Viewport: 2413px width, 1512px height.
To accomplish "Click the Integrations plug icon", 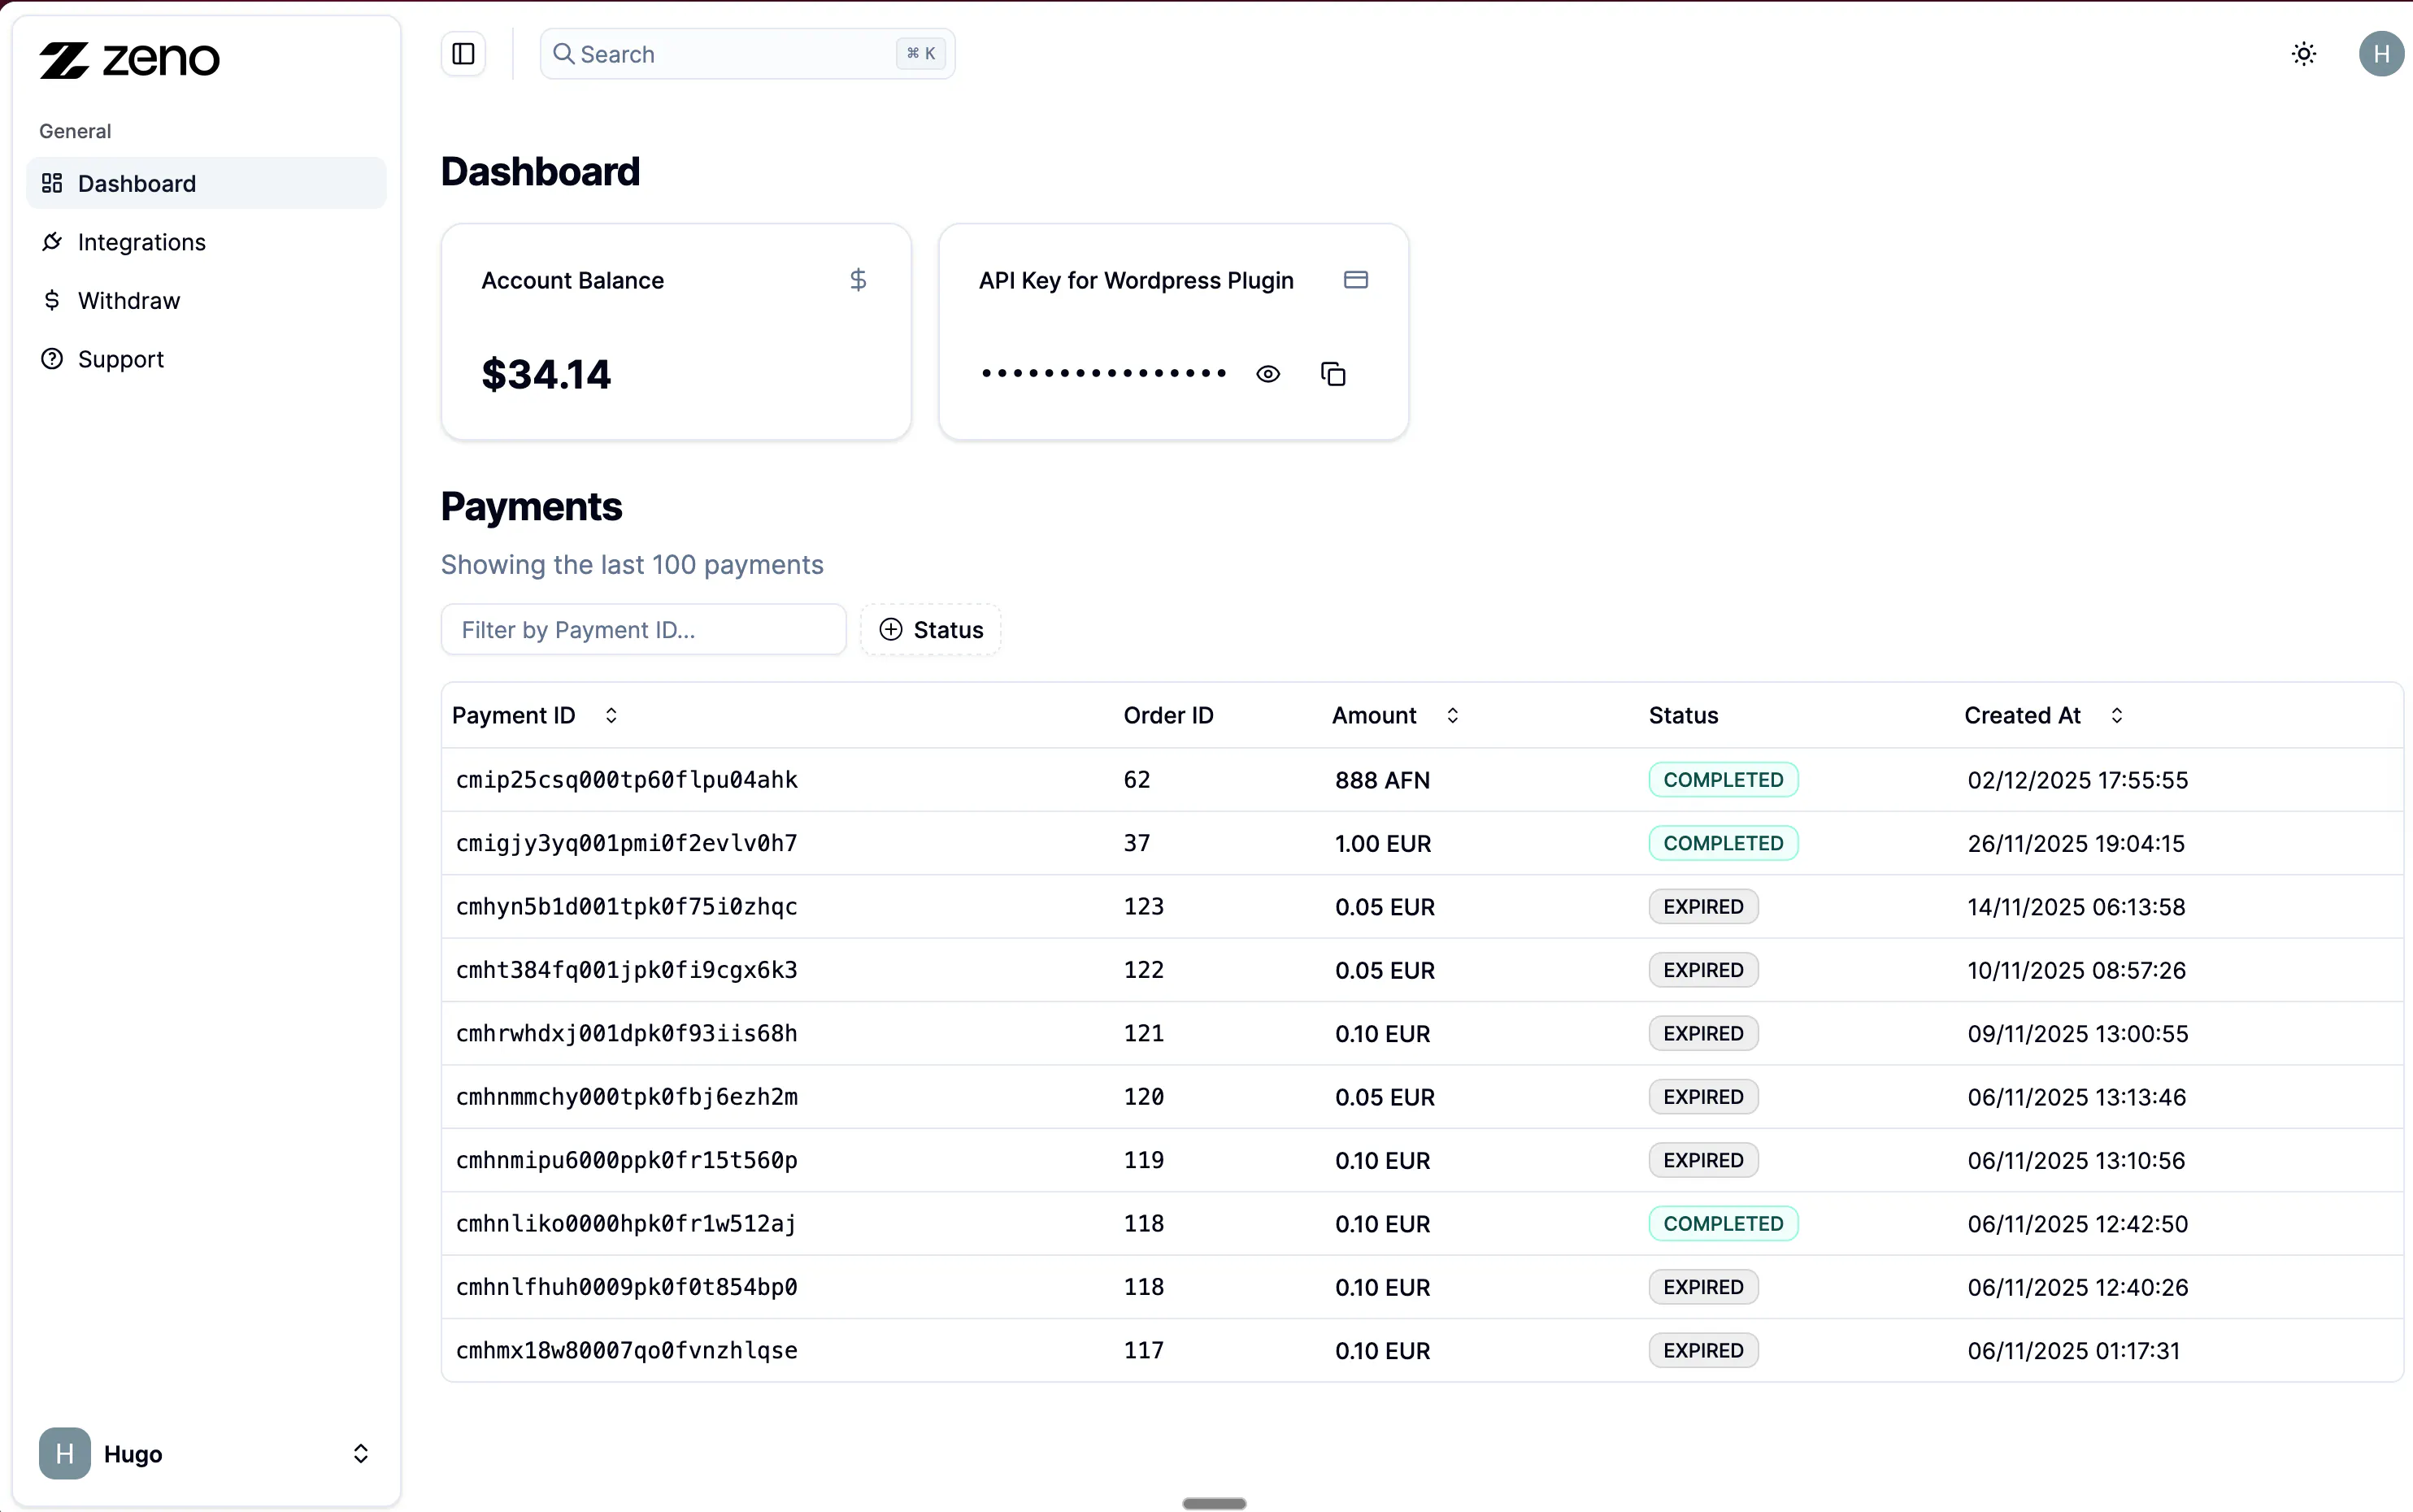I will [52, 242].
